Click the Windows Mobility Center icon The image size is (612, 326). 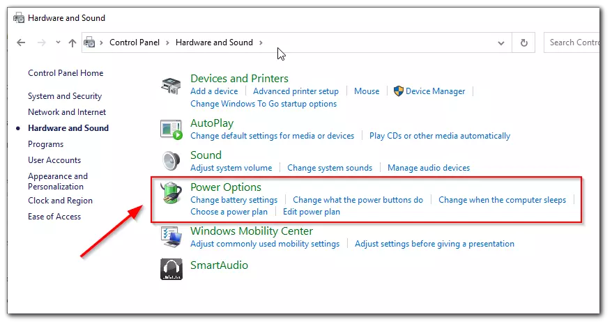(x=171, y=237)
